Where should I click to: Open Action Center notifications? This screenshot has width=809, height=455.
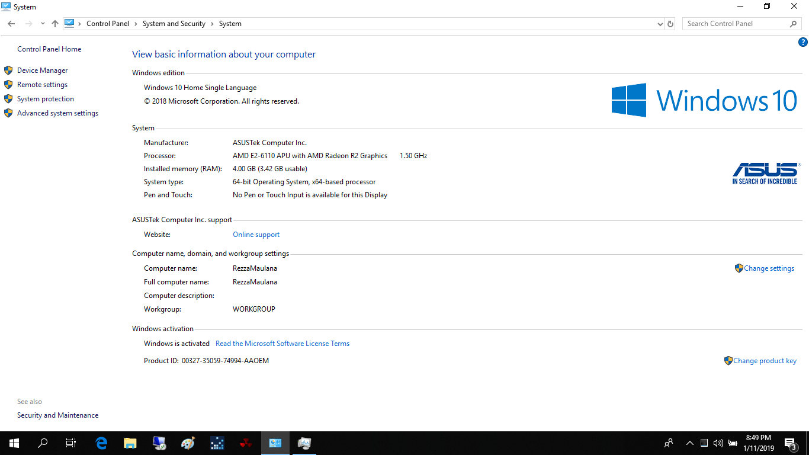(790, 443)
